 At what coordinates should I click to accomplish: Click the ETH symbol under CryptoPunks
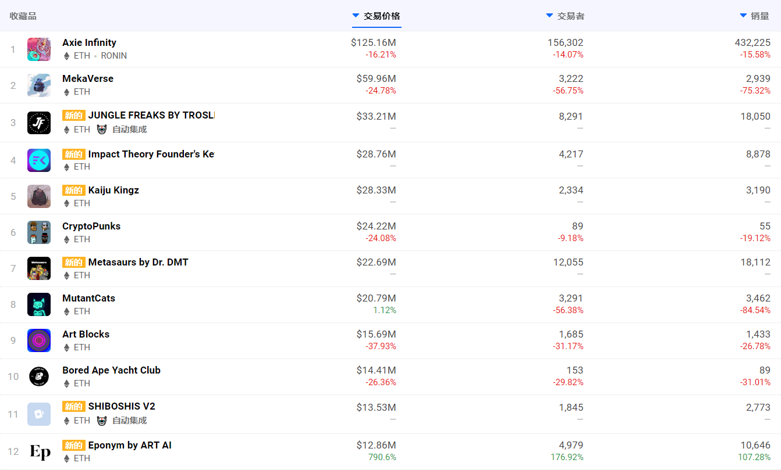pyautogui.click(x=66, y=239)
